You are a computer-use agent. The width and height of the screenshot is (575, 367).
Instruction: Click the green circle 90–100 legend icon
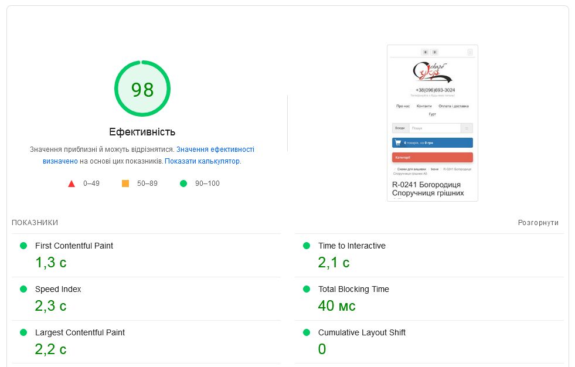183,183
